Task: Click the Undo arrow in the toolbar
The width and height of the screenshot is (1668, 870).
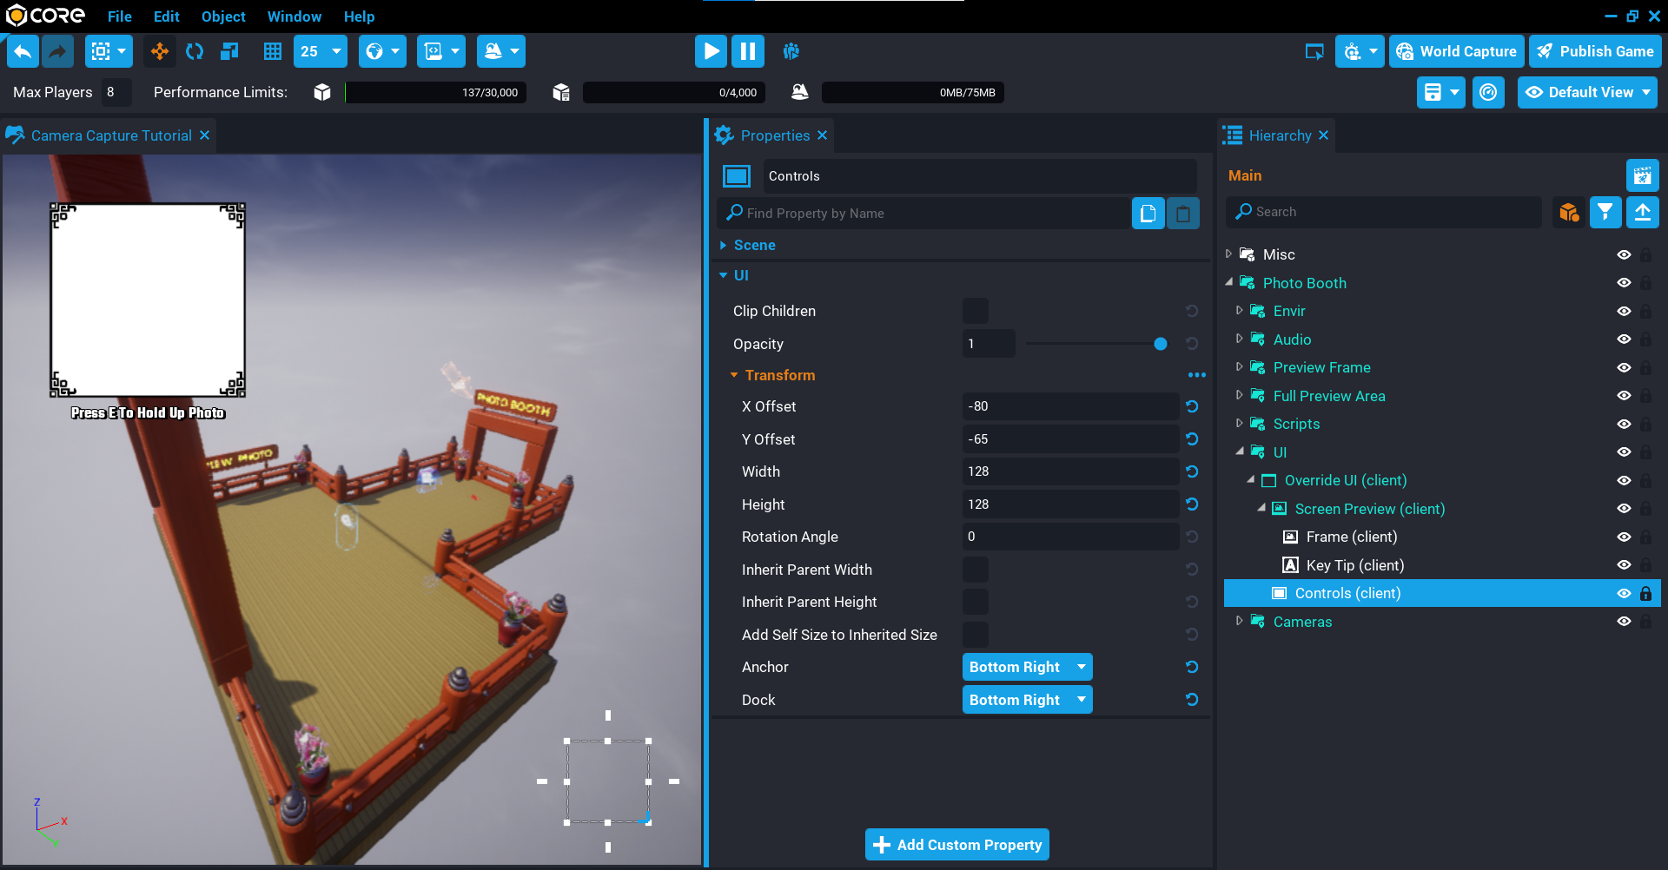Action: point(23,52)
